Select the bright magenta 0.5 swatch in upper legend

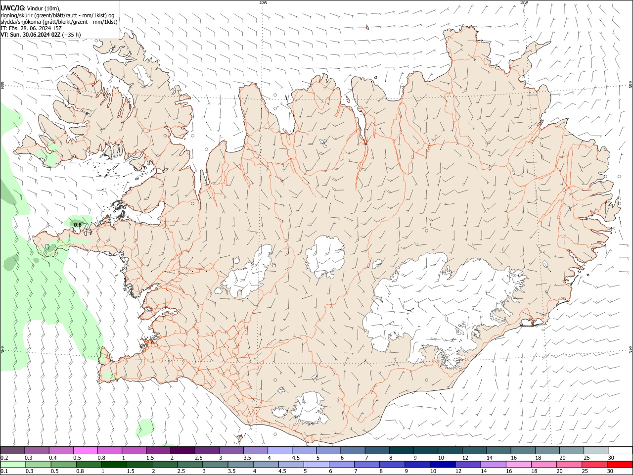point(86,451)
